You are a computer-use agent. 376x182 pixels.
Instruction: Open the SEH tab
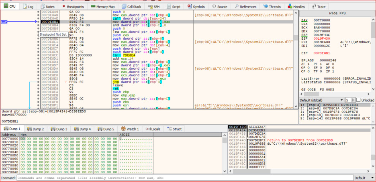[x=155, y=7]
